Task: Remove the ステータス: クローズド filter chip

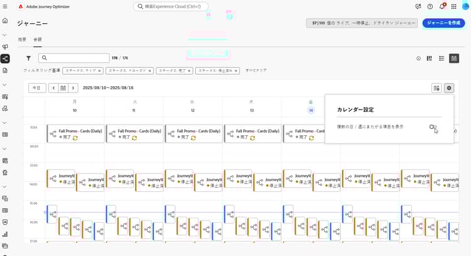Action: click(149, 70)
